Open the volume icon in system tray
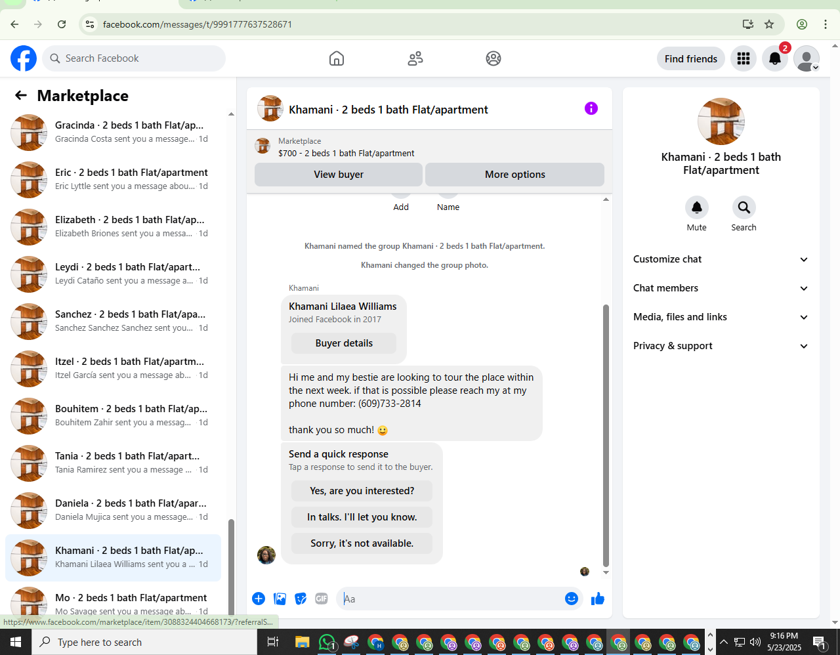840x655 pixels. (x=755, y=642)
